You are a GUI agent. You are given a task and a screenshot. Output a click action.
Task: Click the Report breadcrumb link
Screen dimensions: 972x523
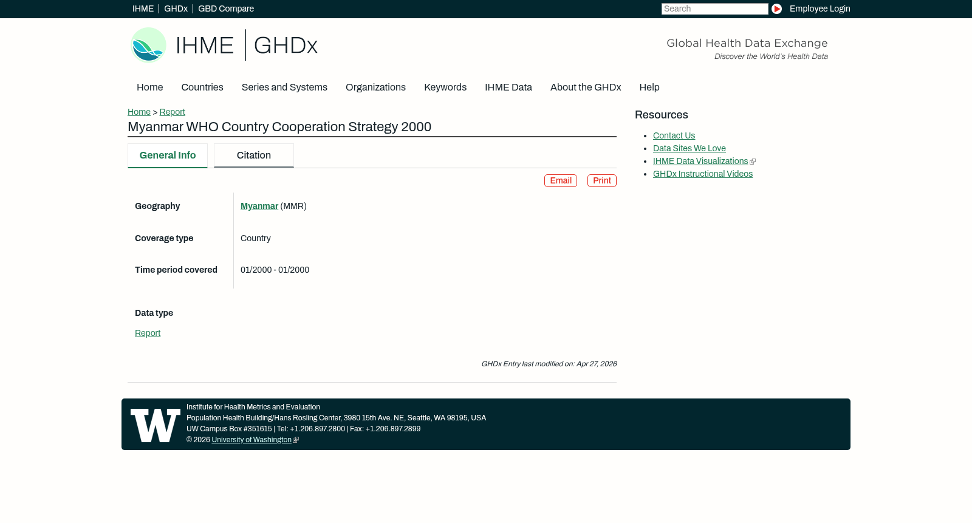[173, 112]
